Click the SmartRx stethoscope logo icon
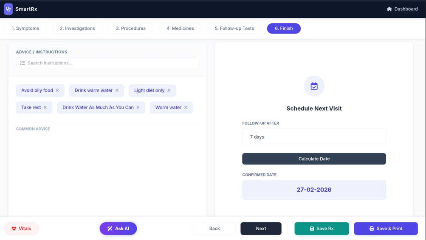Image resolution: width=426 pixels, height=240 pixels. pos(8,9)
